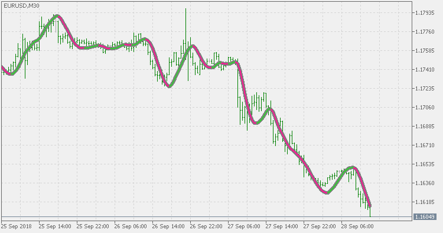This screenshot has width=443, height=233.
Task: Click the 26 Sep 14:00 time label
Action: point(168,226)
